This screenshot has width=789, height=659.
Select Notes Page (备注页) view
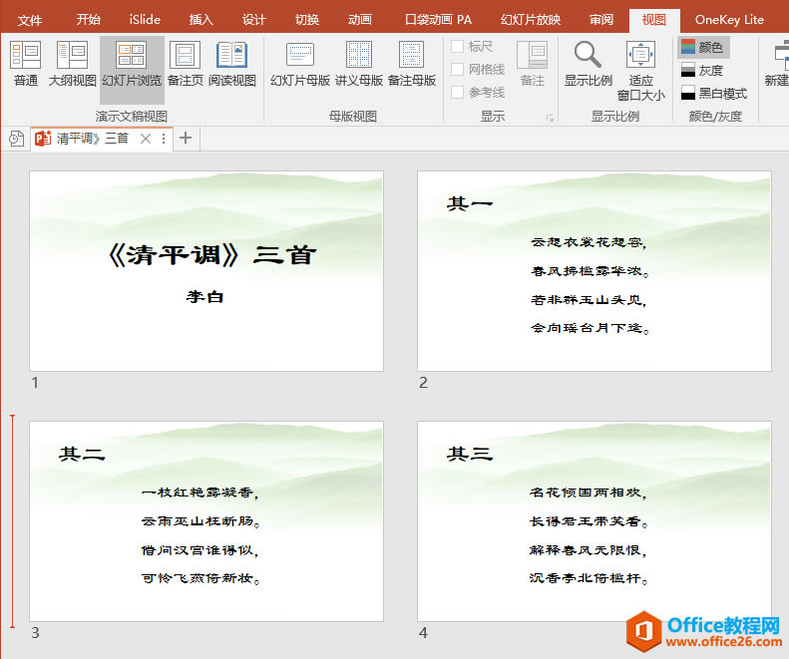coord(186,64)
